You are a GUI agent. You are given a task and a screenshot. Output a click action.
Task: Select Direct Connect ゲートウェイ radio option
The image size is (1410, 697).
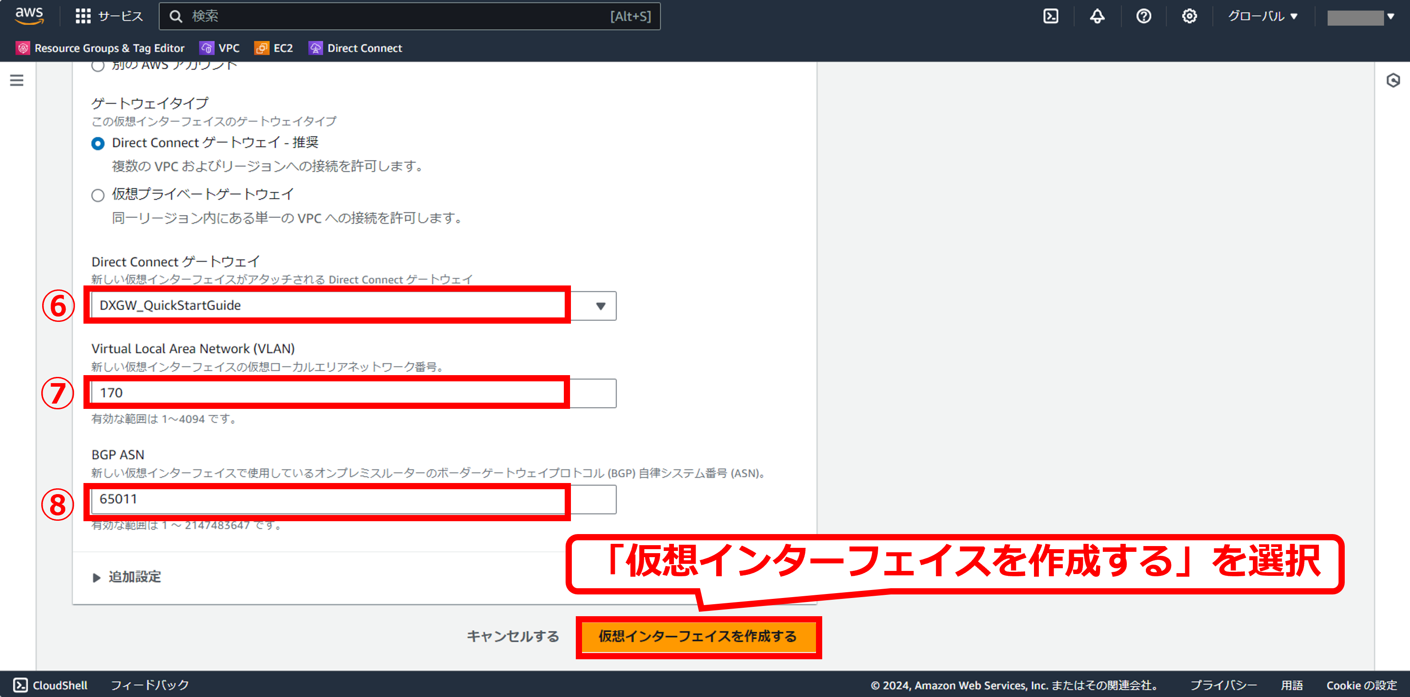coord(98,143)
